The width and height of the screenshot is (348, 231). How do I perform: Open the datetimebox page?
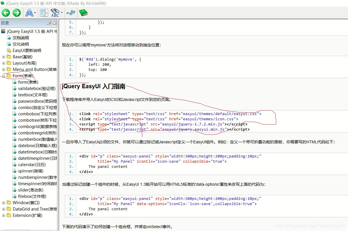[x=37, y=152]
